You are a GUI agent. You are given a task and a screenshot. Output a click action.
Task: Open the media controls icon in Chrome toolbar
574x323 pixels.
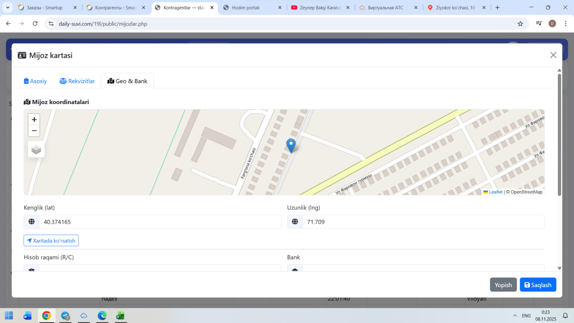tap(539, 24)
